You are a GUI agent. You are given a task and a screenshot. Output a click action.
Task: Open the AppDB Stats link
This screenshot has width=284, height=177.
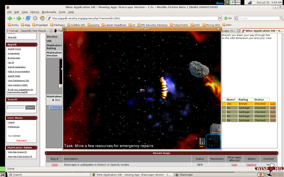(x=14, y=76)
